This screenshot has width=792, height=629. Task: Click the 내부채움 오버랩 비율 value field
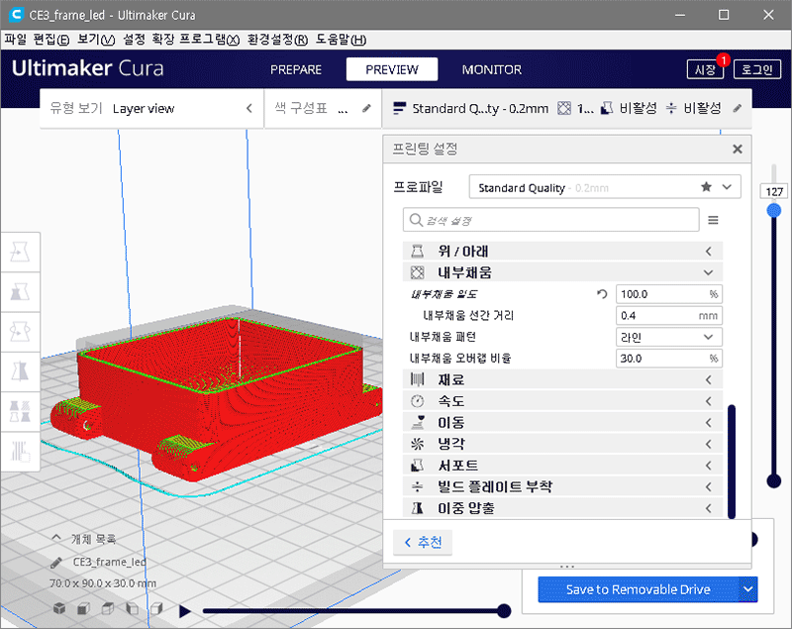pyautogui.click(x=669, y=359)
